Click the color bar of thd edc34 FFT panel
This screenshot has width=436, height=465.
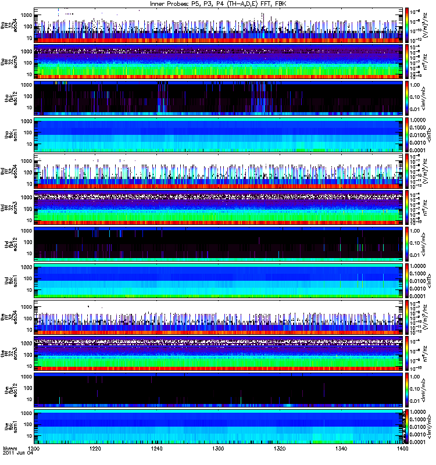click(407, 171)
